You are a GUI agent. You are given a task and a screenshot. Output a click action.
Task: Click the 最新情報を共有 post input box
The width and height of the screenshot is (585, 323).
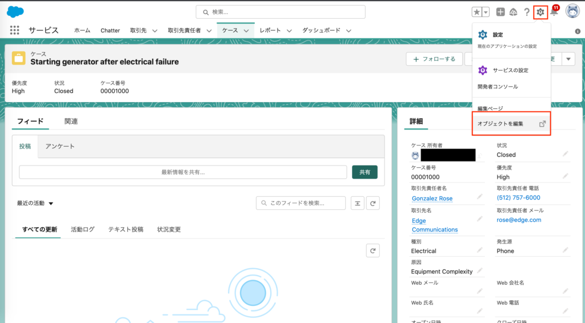coord(183,172)
